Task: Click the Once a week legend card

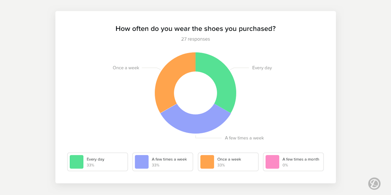Action: tap(239, 162)
